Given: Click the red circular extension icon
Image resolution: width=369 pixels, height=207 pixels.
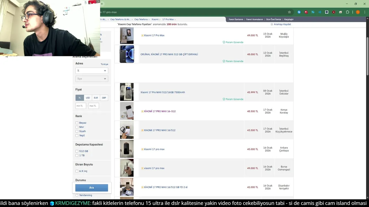Looking at the screenshot, I should point(306,12).
